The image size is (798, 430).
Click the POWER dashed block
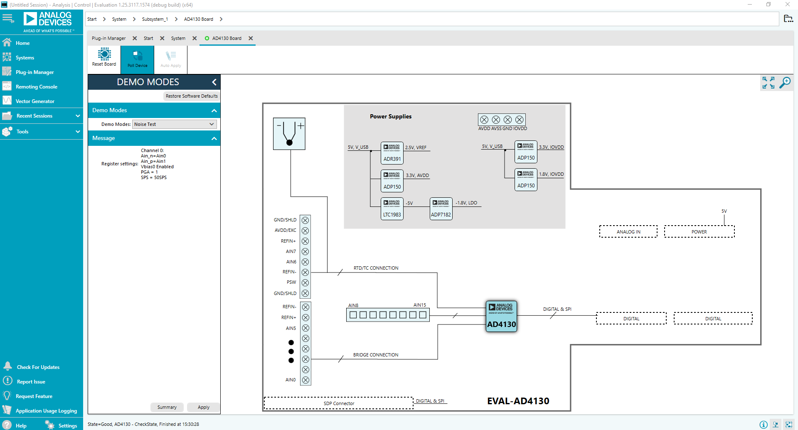[x=699, y=232]
